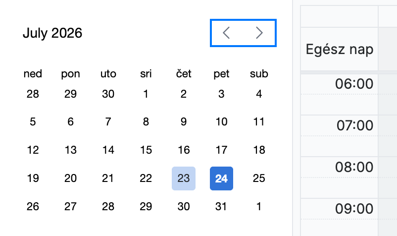Go to next month with right chevron
397x236 pixels.
[259, 33]
